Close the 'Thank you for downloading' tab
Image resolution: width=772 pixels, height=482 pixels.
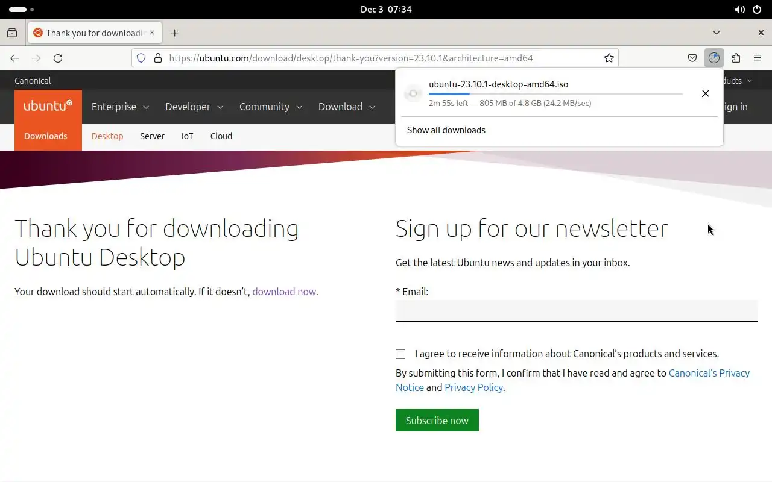click(x=153, y=33)
